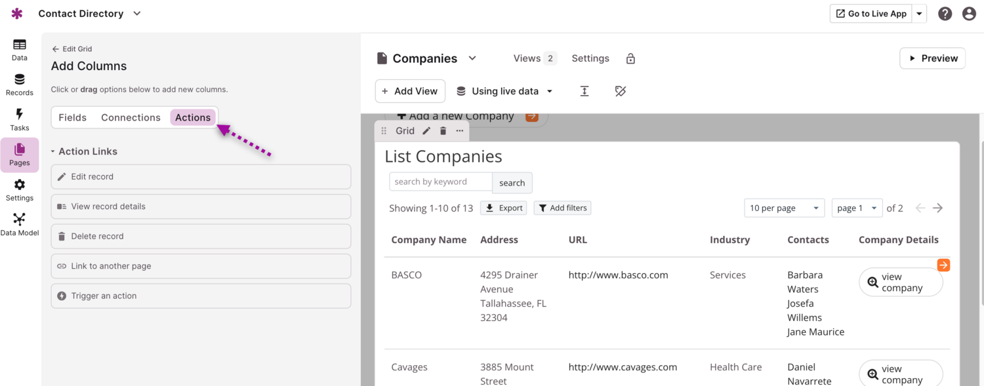Open the help question mark icon
Viewport: 984px width, 386px height.
coord(945,14)
